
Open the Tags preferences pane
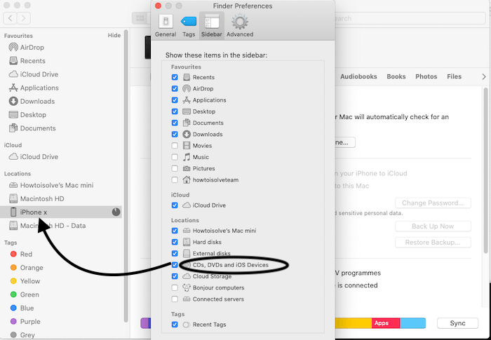pyautogui.click(x=189, y=26)
